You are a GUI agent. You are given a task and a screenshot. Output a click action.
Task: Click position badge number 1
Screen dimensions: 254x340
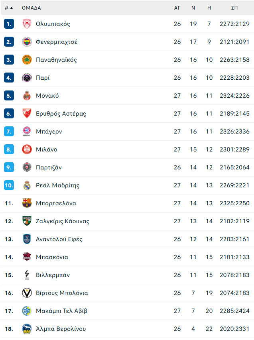tap(9, 24)
